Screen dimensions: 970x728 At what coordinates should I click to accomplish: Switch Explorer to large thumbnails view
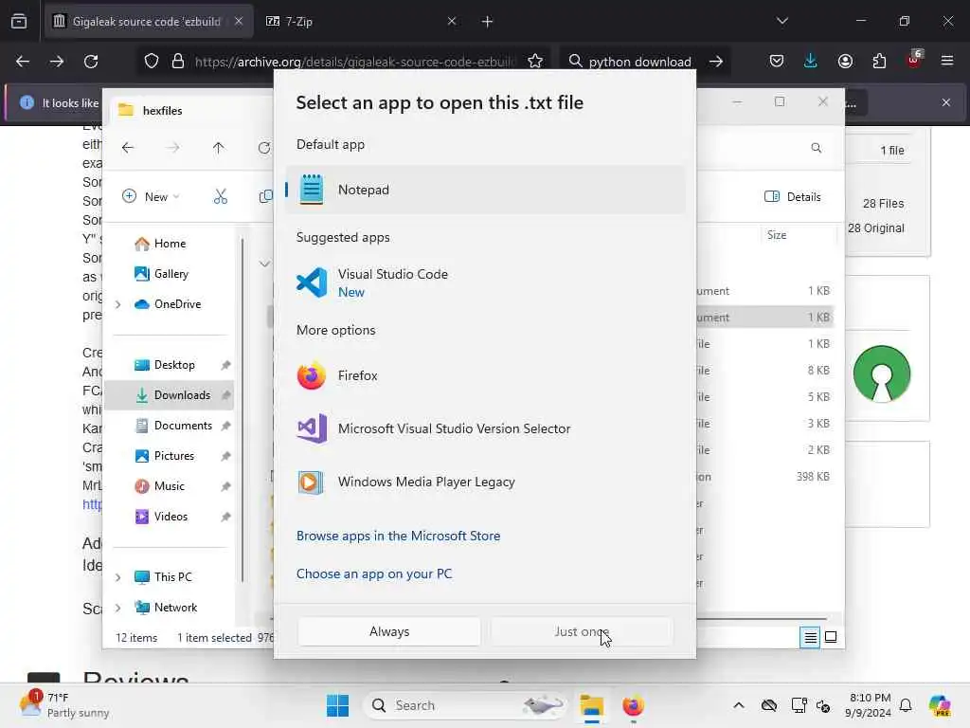pyautogui.click(x=831, y=637)
